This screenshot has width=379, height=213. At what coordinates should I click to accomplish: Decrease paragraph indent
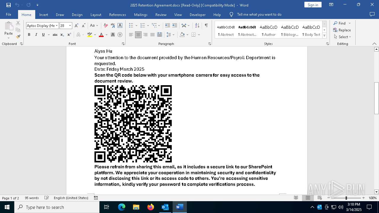click(x=168, y=26)
